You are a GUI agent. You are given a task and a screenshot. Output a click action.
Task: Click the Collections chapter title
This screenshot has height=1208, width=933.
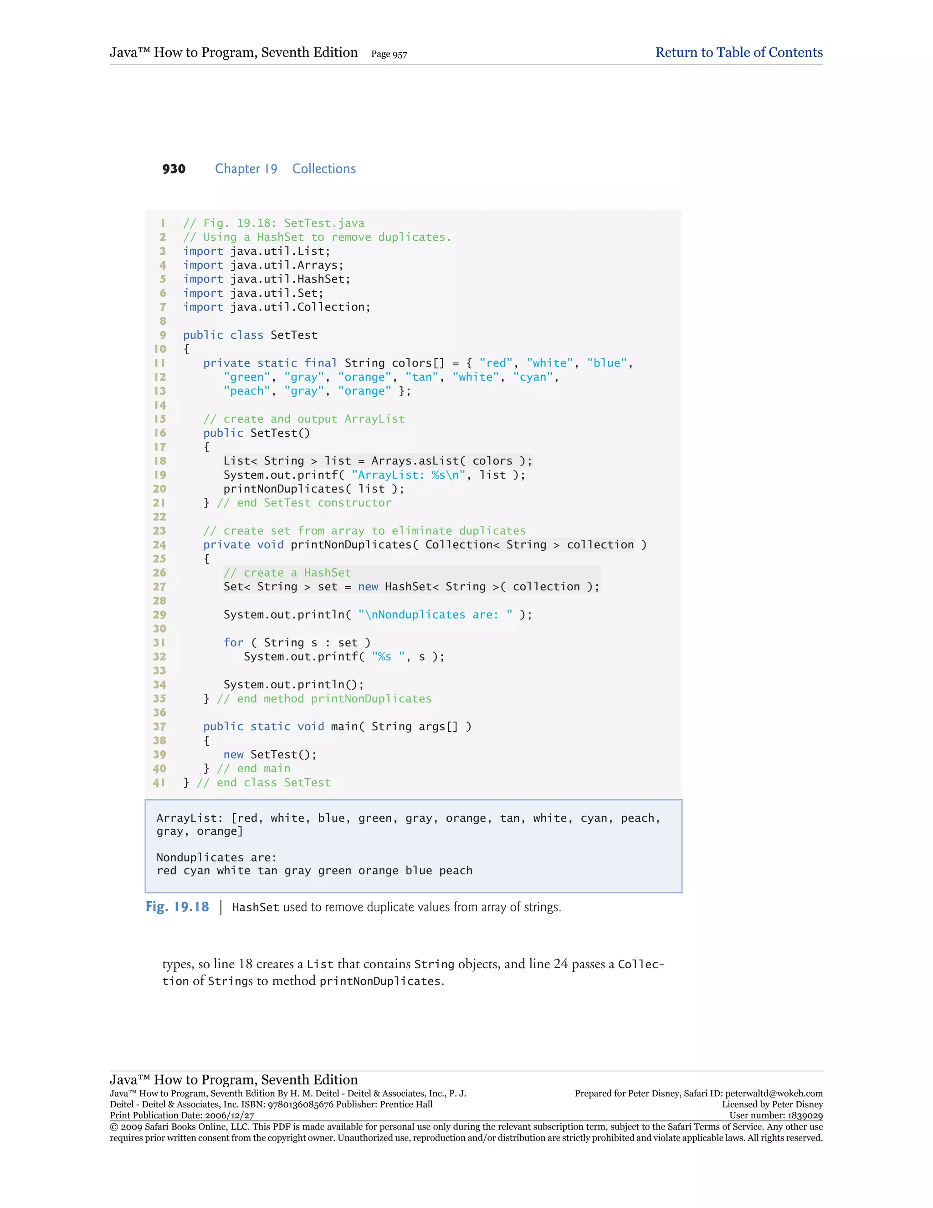324,169
